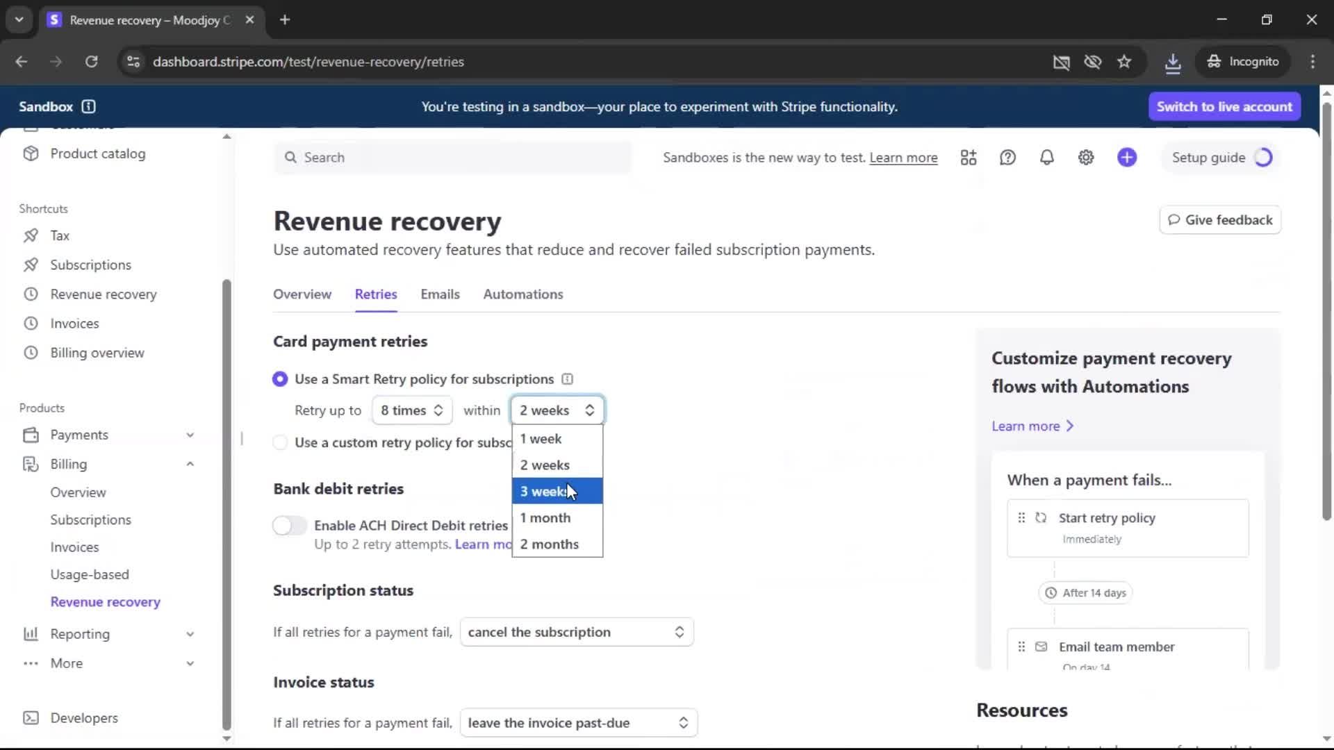Collapse the Billing section chevron in sidebar

[190, 464]
